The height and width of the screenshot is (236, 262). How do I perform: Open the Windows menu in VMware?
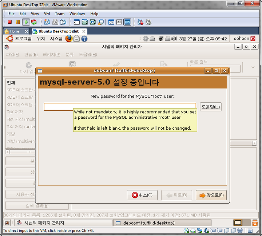[78, 14]
